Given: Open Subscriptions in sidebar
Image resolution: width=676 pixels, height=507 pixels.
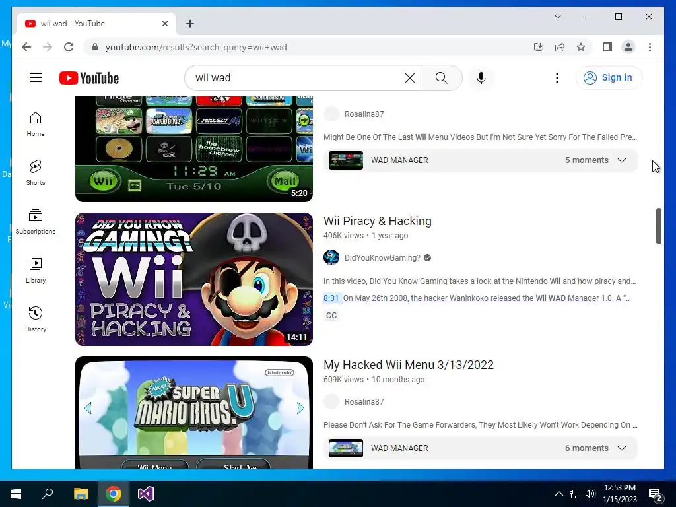Looking at the screenshot, I should (x=36, y=222).
